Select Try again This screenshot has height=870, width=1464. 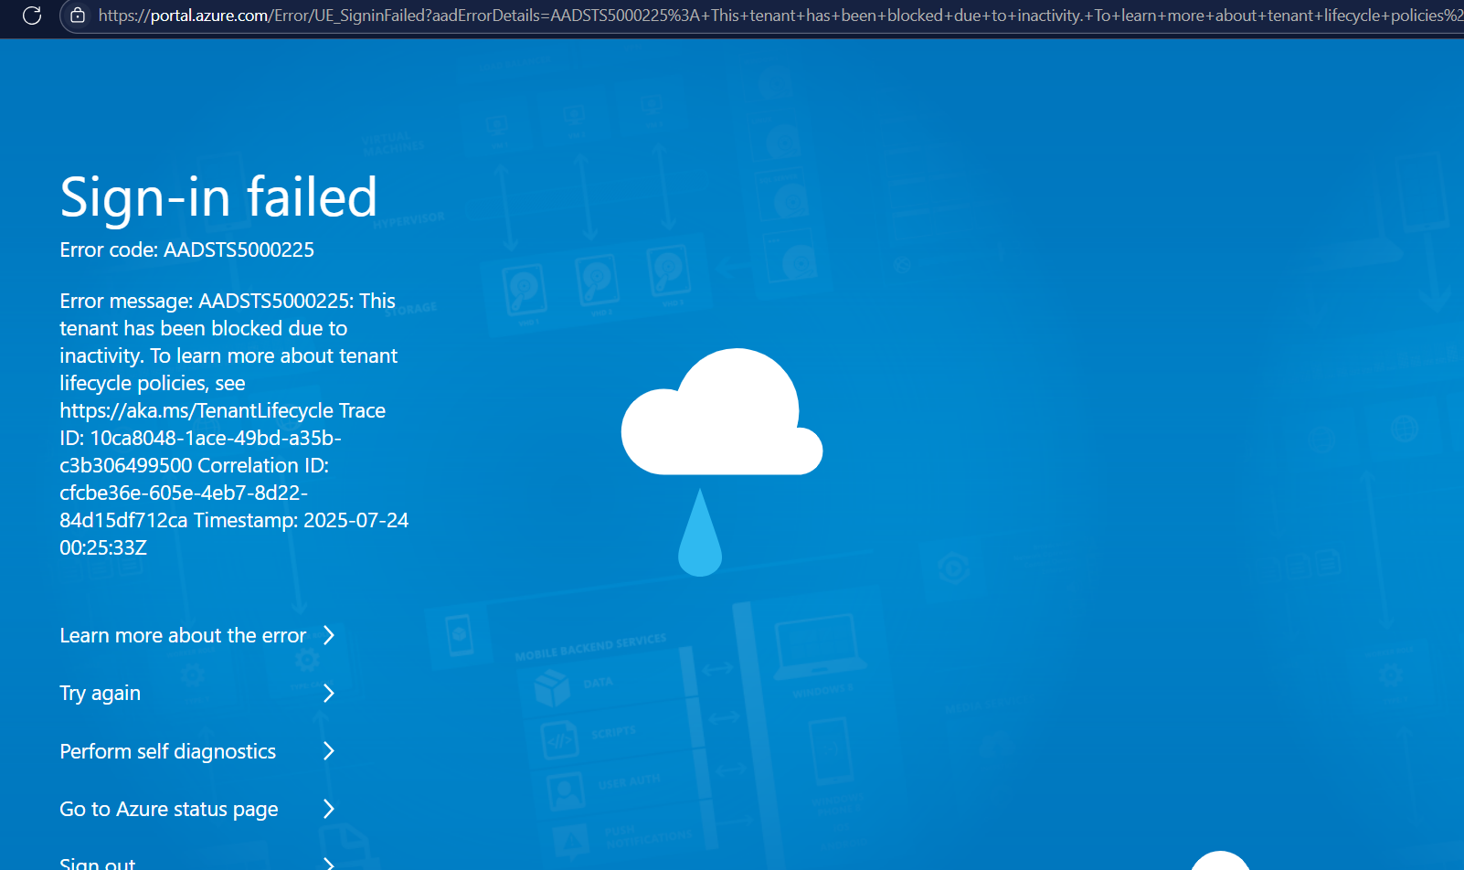100,693
